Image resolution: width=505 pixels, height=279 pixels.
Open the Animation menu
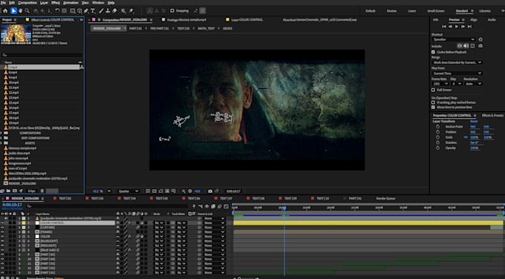point(71,2)
